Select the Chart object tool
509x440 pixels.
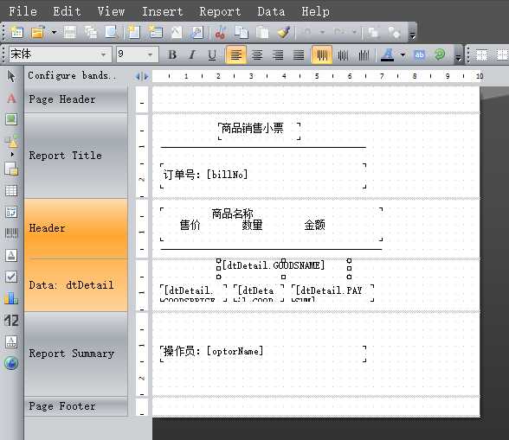tap(11, 298)
